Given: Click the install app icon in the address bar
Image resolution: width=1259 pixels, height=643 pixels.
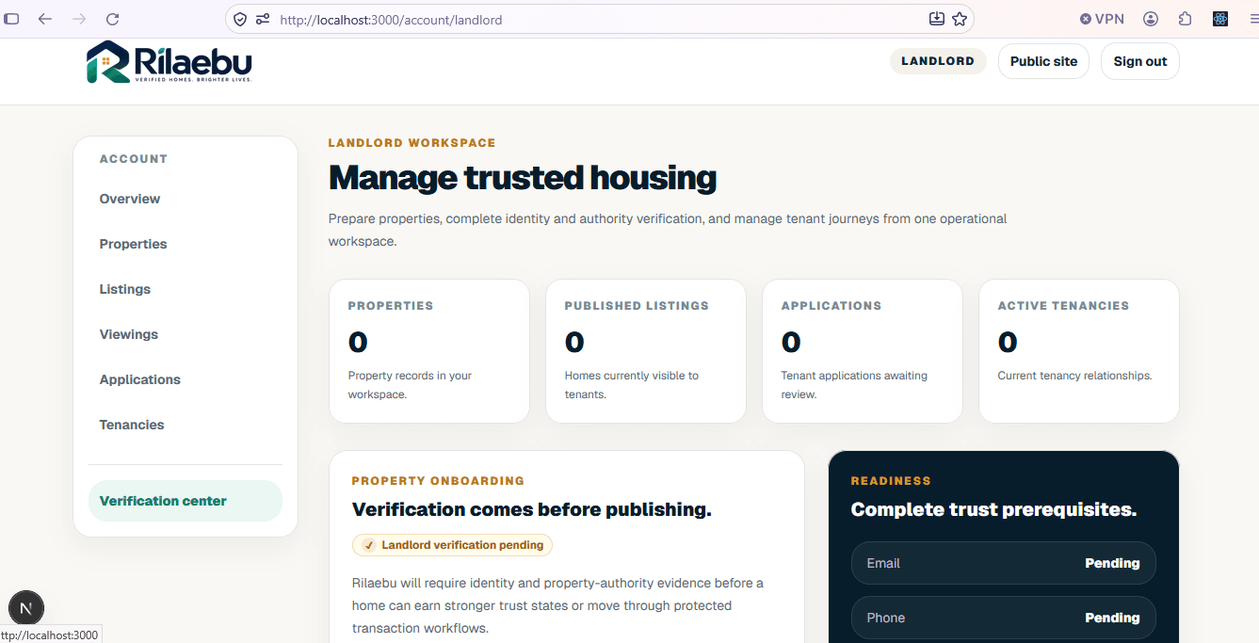Looking at the screenshot, I should point(936,19).
